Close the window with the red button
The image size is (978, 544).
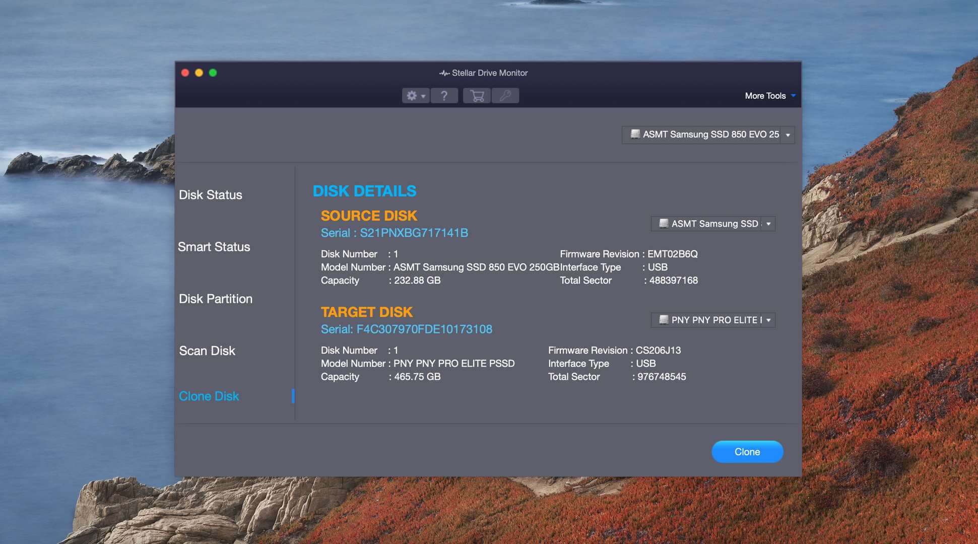pos(185,73)
